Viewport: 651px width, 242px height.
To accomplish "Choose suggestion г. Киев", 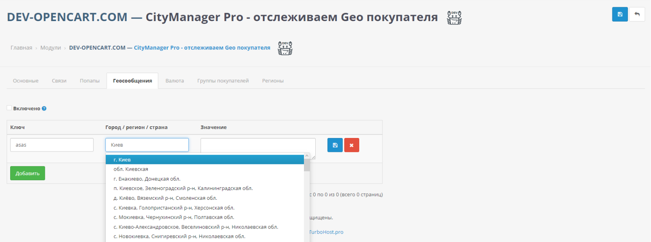I will tap(205, 160).
